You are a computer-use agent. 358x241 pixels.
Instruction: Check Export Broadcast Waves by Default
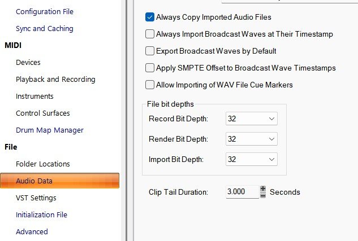coord(150,51)
